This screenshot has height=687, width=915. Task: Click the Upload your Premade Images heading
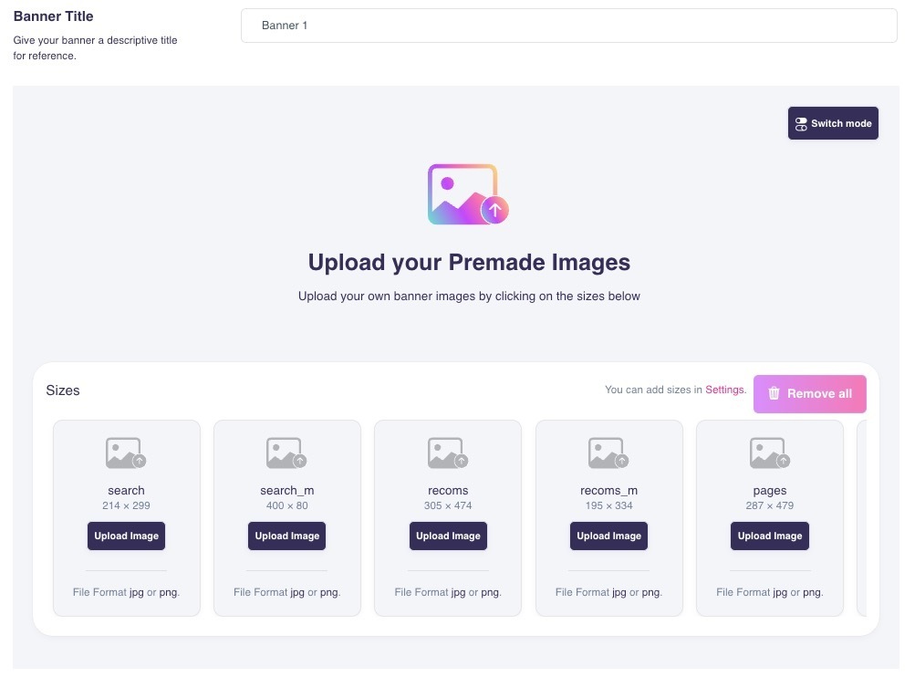pyautogui.click(x=469, y=263)
